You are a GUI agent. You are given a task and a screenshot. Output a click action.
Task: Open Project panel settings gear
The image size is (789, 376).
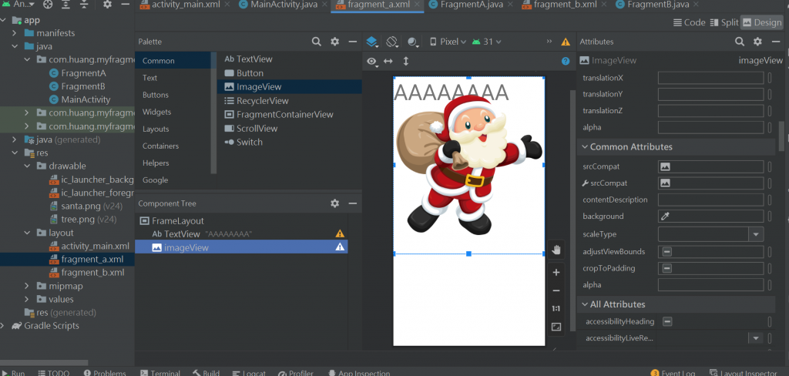107,5
